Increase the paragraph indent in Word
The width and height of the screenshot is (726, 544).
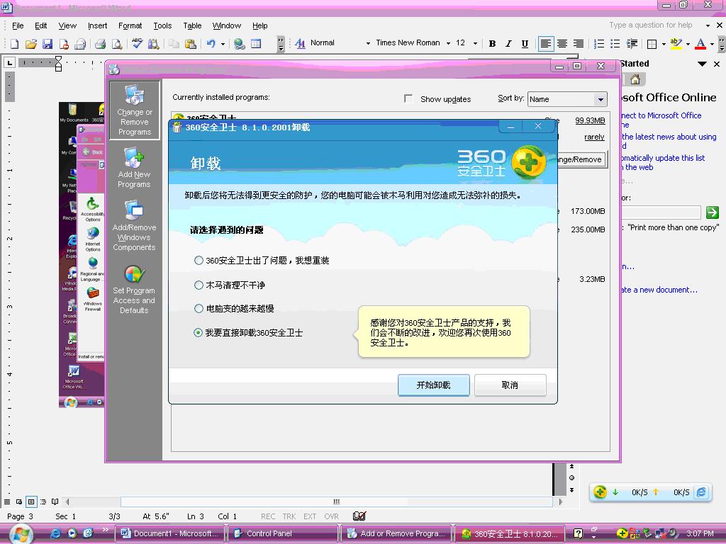click(632, 43)
